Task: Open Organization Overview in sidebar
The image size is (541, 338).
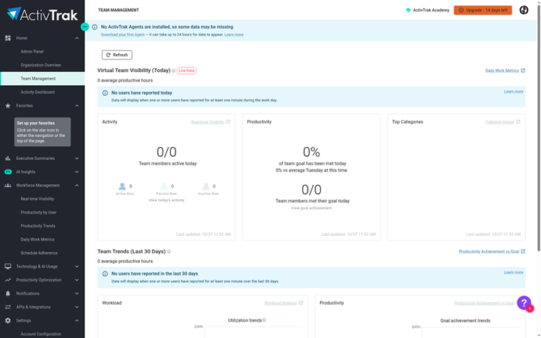Action: [43, 65]
